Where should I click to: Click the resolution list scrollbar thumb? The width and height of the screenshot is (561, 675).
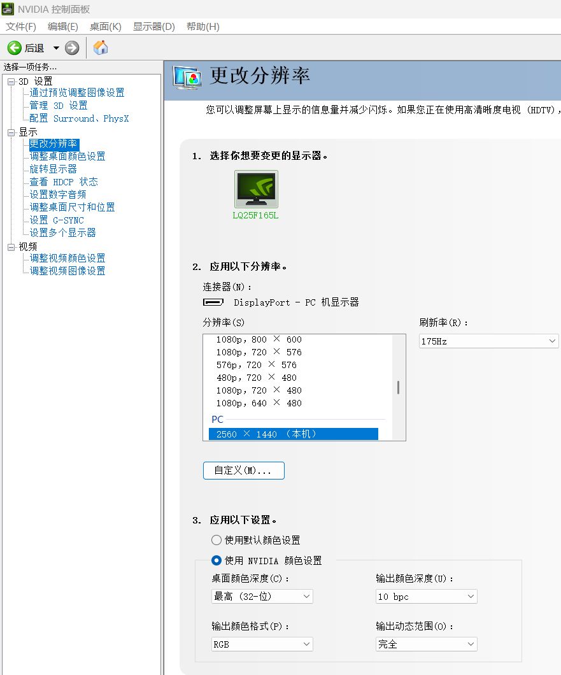(398, 387)
